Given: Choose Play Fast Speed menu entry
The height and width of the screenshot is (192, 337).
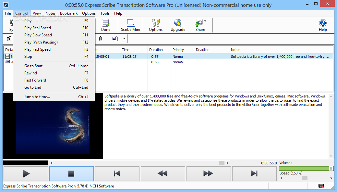Looking at the screenshot, I should (x=54, y=49).
